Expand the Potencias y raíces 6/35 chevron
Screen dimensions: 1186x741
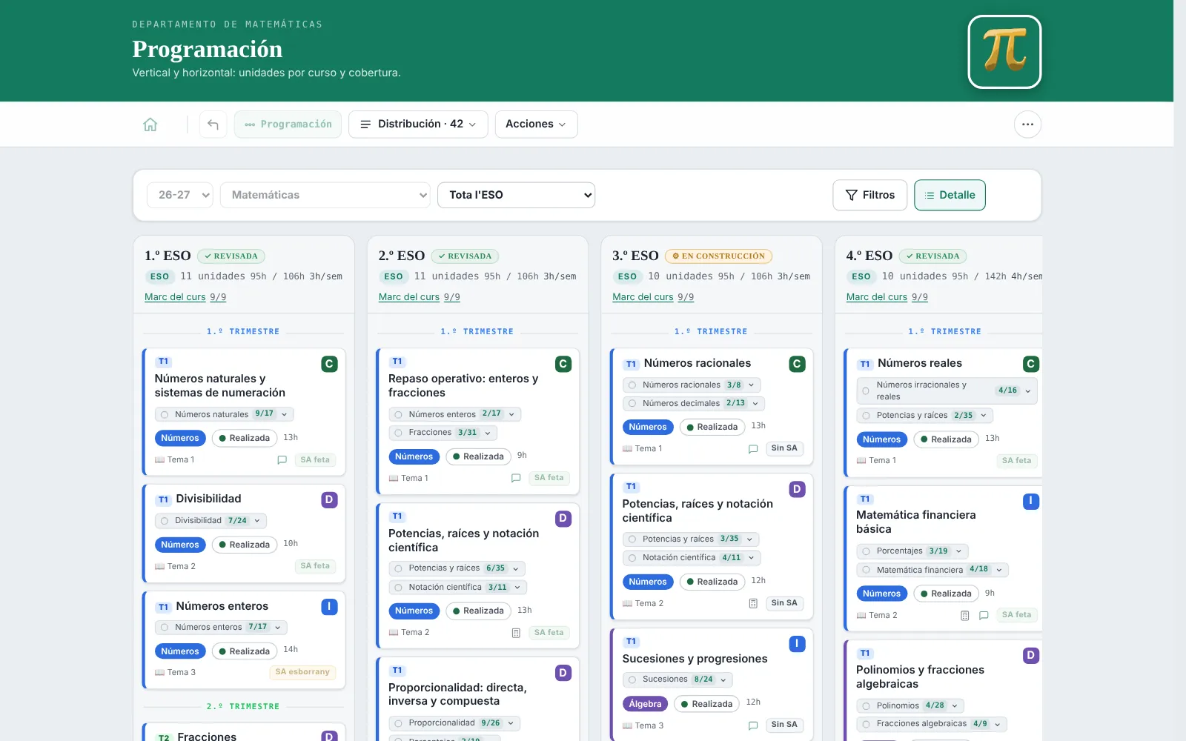516,569
